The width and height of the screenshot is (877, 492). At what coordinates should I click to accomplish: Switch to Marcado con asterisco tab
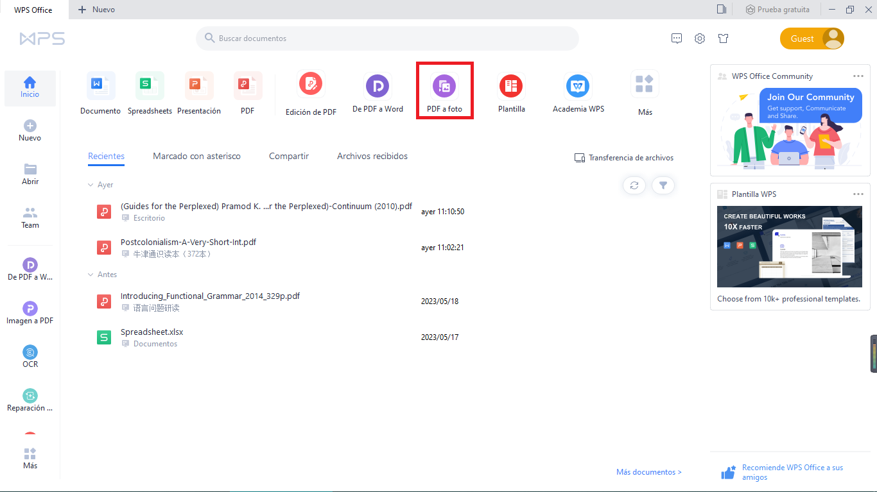coord(196,156)
